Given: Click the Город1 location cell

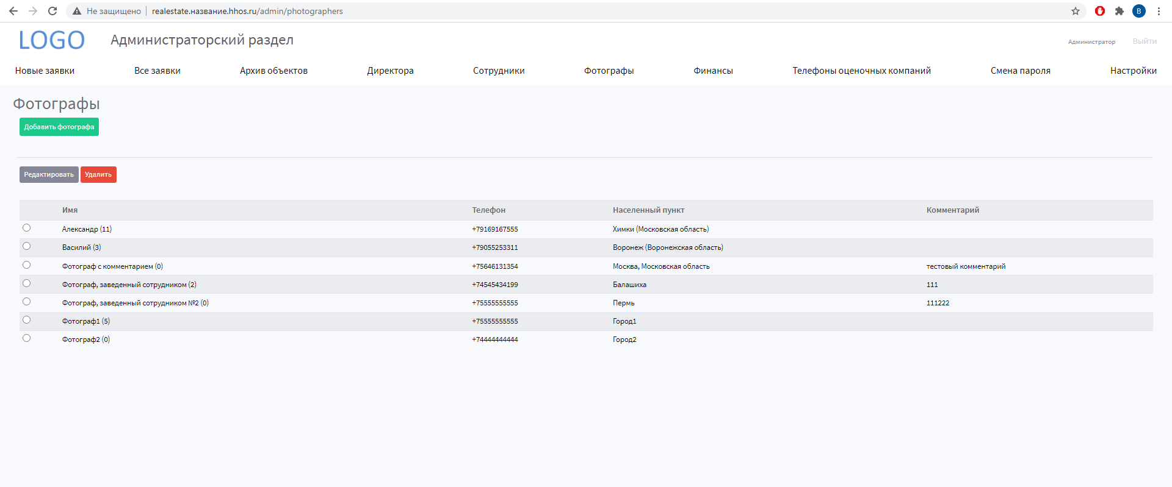Looking at the screenshot, I should (x=624, y=321).
